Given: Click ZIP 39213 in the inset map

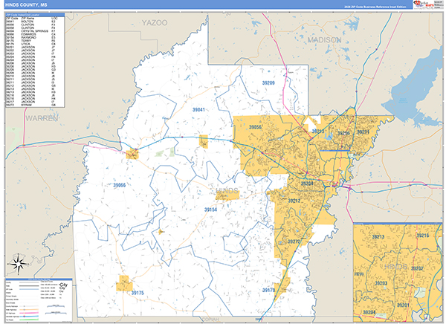Looking at the screenshot, I should [377, 237].
